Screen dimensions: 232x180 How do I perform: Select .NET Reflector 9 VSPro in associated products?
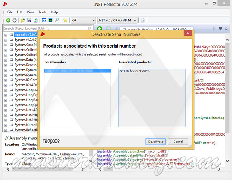134,71
